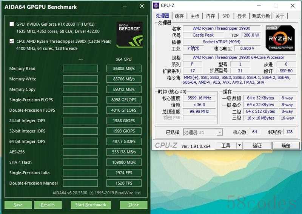The width and height of the screenshot is (302, 214).
Task: Click the Results button
Action: 48,205
